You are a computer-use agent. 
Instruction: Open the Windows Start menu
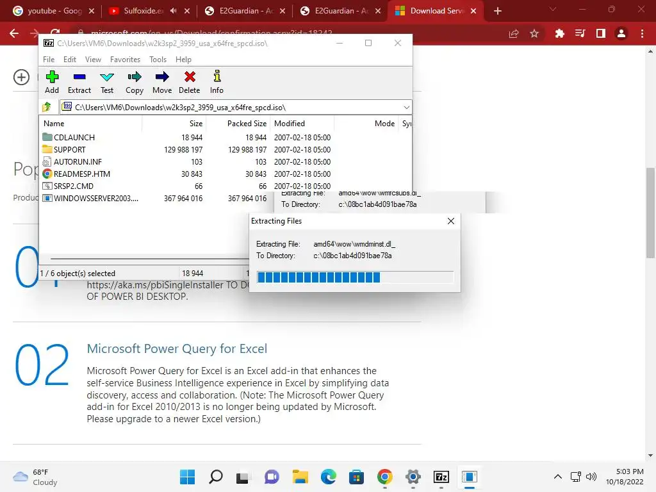pos(188,477)
